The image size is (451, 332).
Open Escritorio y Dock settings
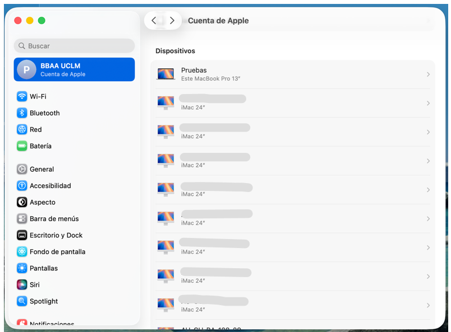pyautogui.click(x=56, y=235)
